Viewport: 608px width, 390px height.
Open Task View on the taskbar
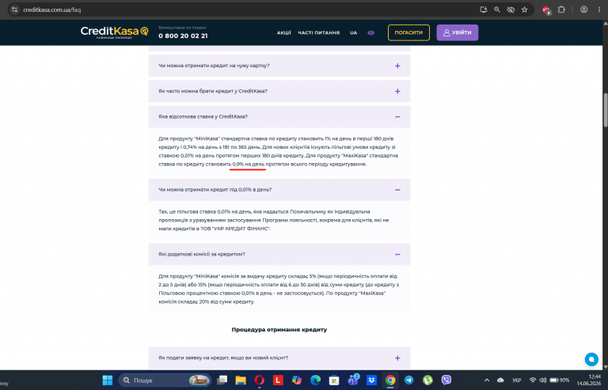point(222,381)
